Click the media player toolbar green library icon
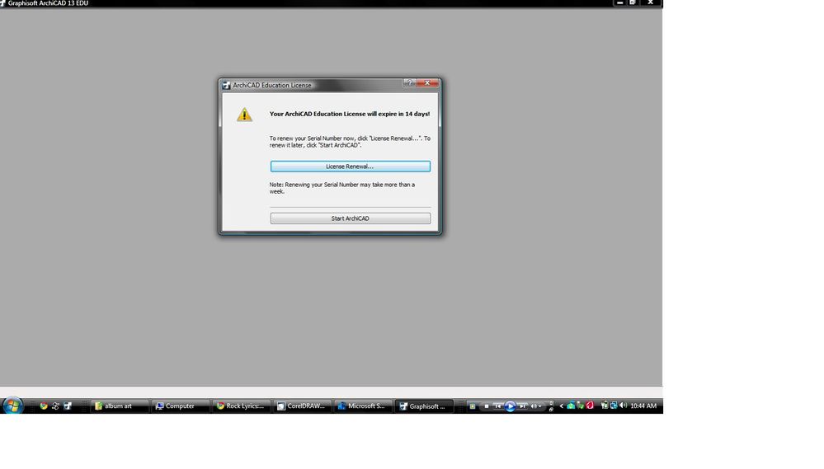This screenshot has width=824, height=469. [473, 406]
